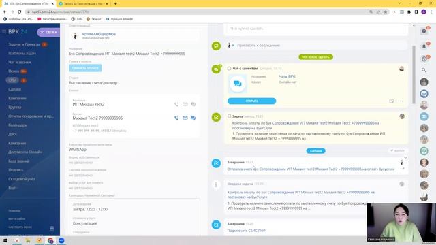
Task: Open the Tilda bookmark
Action: point(77,19)
